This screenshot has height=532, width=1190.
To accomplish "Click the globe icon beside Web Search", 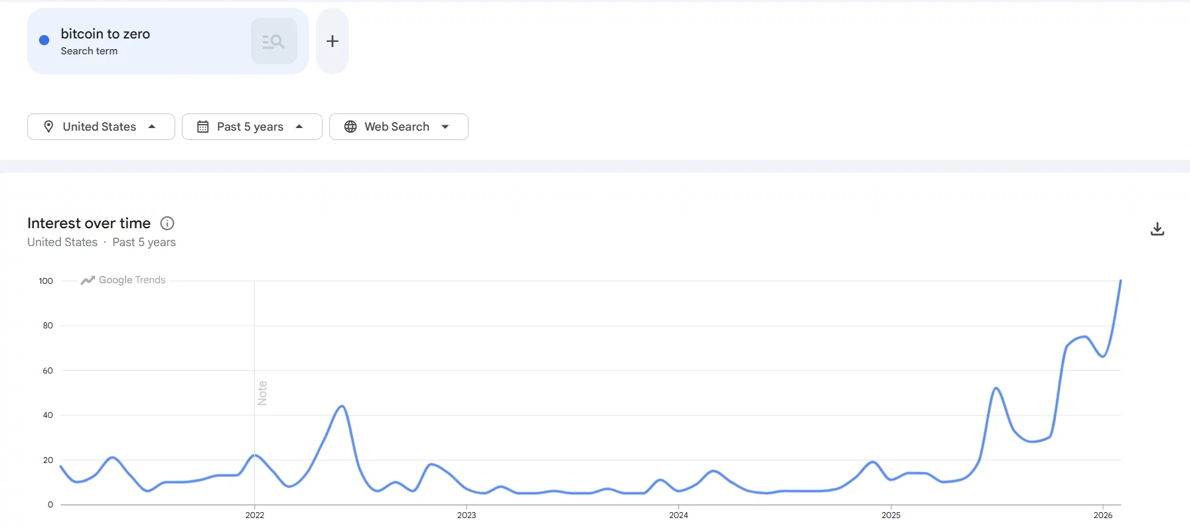I will [350, 126].
